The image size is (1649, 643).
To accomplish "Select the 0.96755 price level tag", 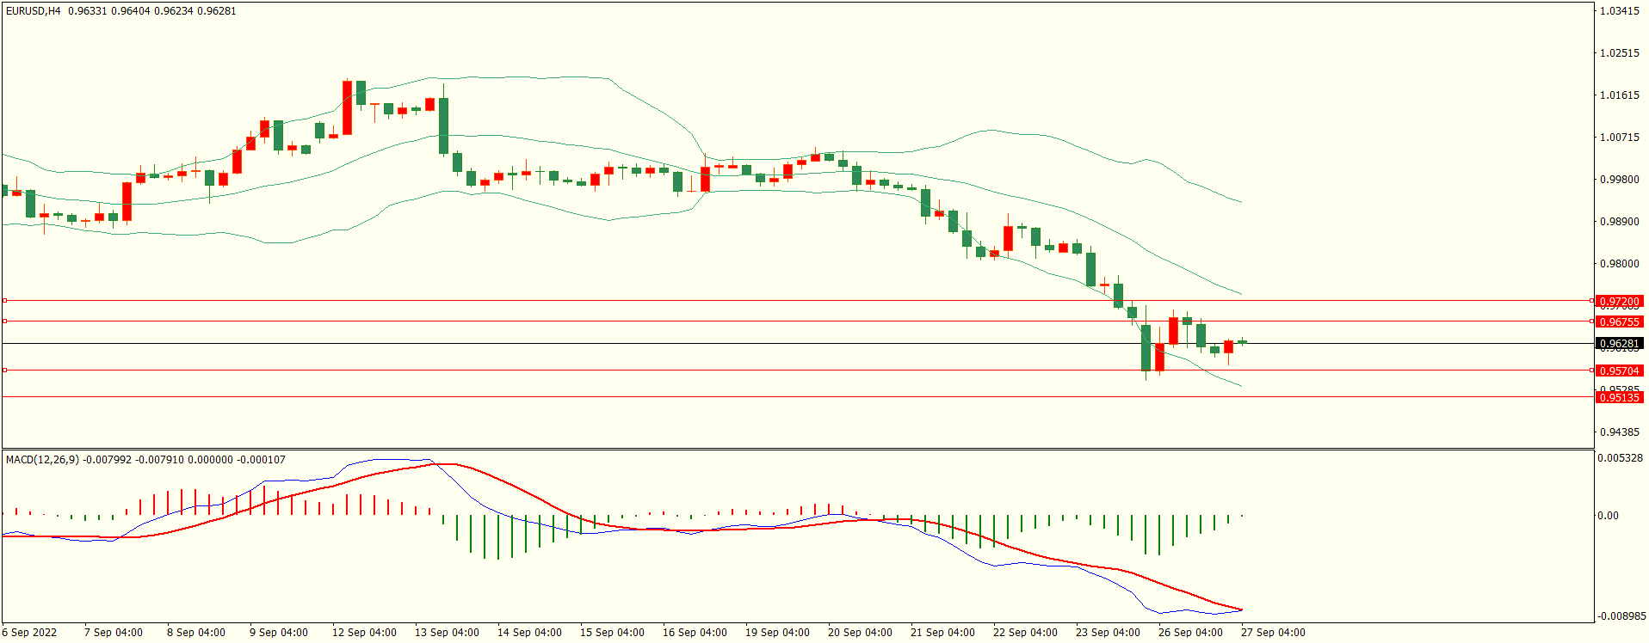I will (x=1619, y=322).
